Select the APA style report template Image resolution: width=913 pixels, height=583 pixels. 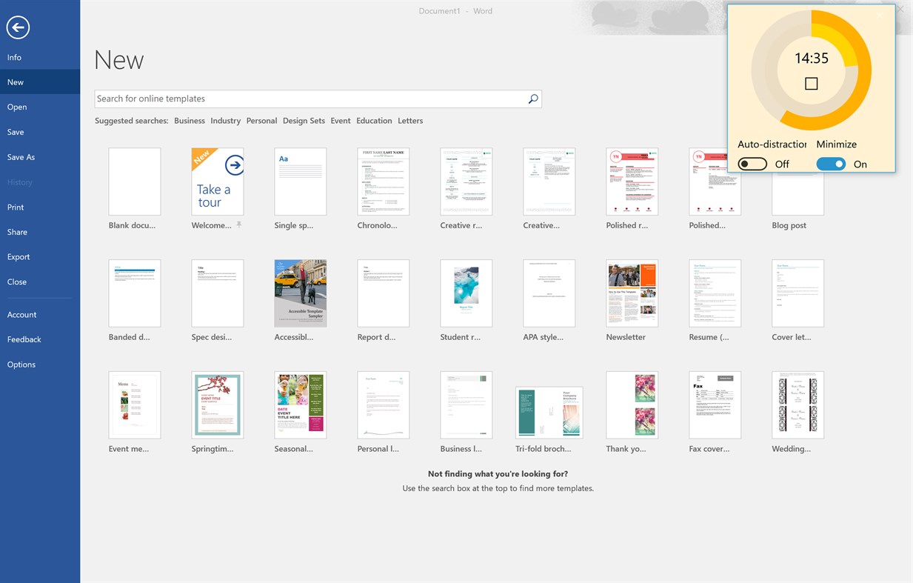tap(549, 293)
